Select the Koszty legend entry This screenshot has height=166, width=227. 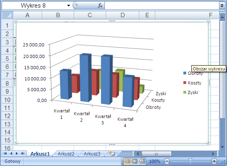[192, 83]
